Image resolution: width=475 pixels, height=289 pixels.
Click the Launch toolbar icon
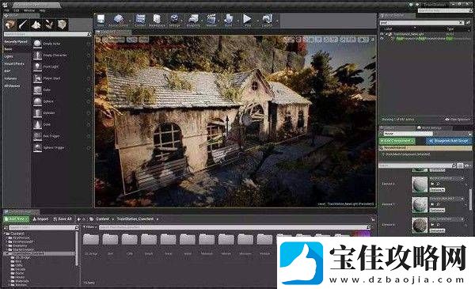[267, 19]
